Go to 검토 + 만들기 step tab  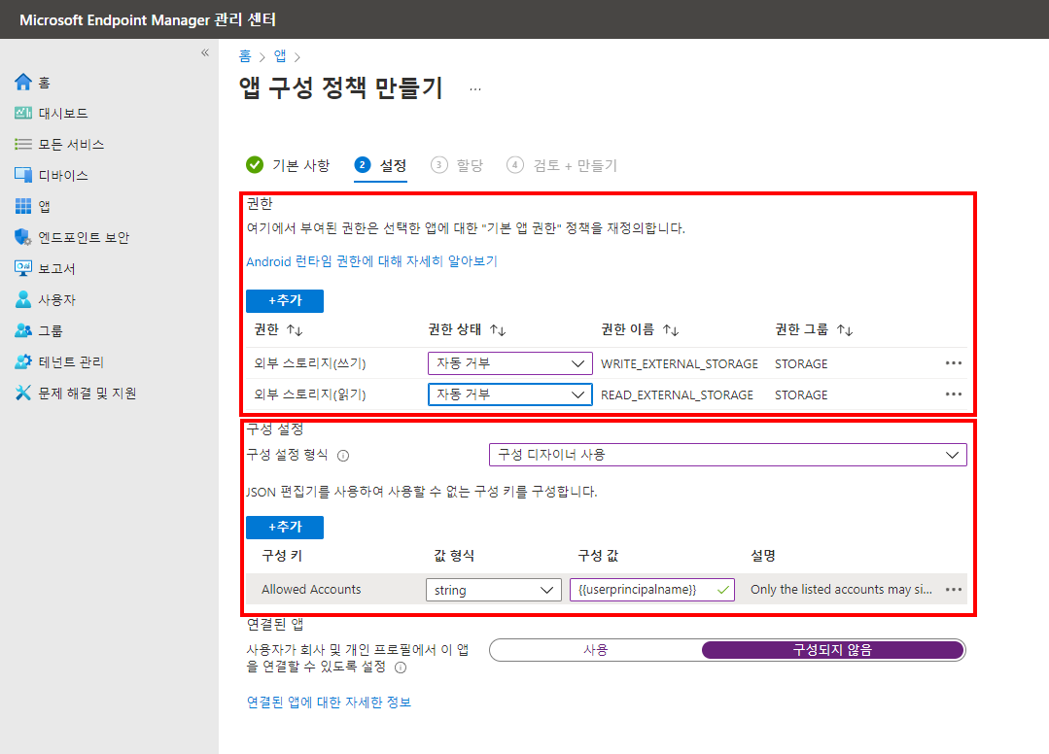coord(562,165)
